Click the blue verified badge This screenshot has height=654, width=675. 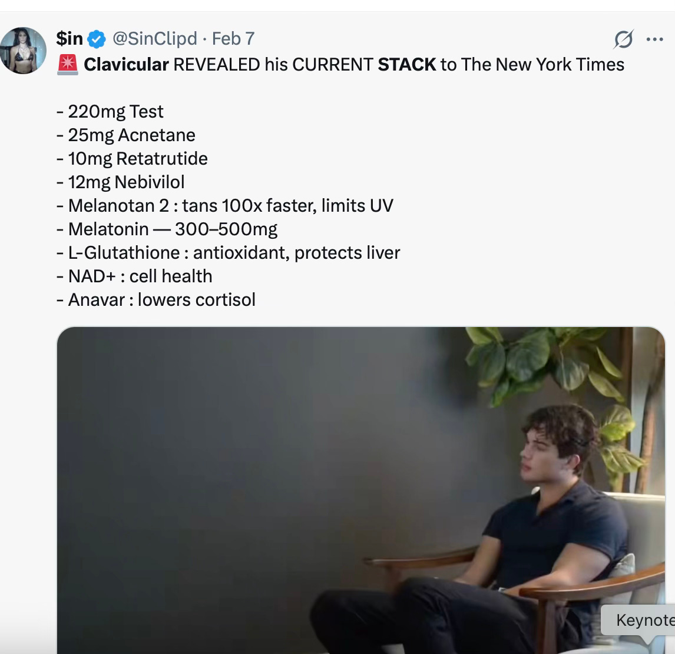click(x=97, y=39)
